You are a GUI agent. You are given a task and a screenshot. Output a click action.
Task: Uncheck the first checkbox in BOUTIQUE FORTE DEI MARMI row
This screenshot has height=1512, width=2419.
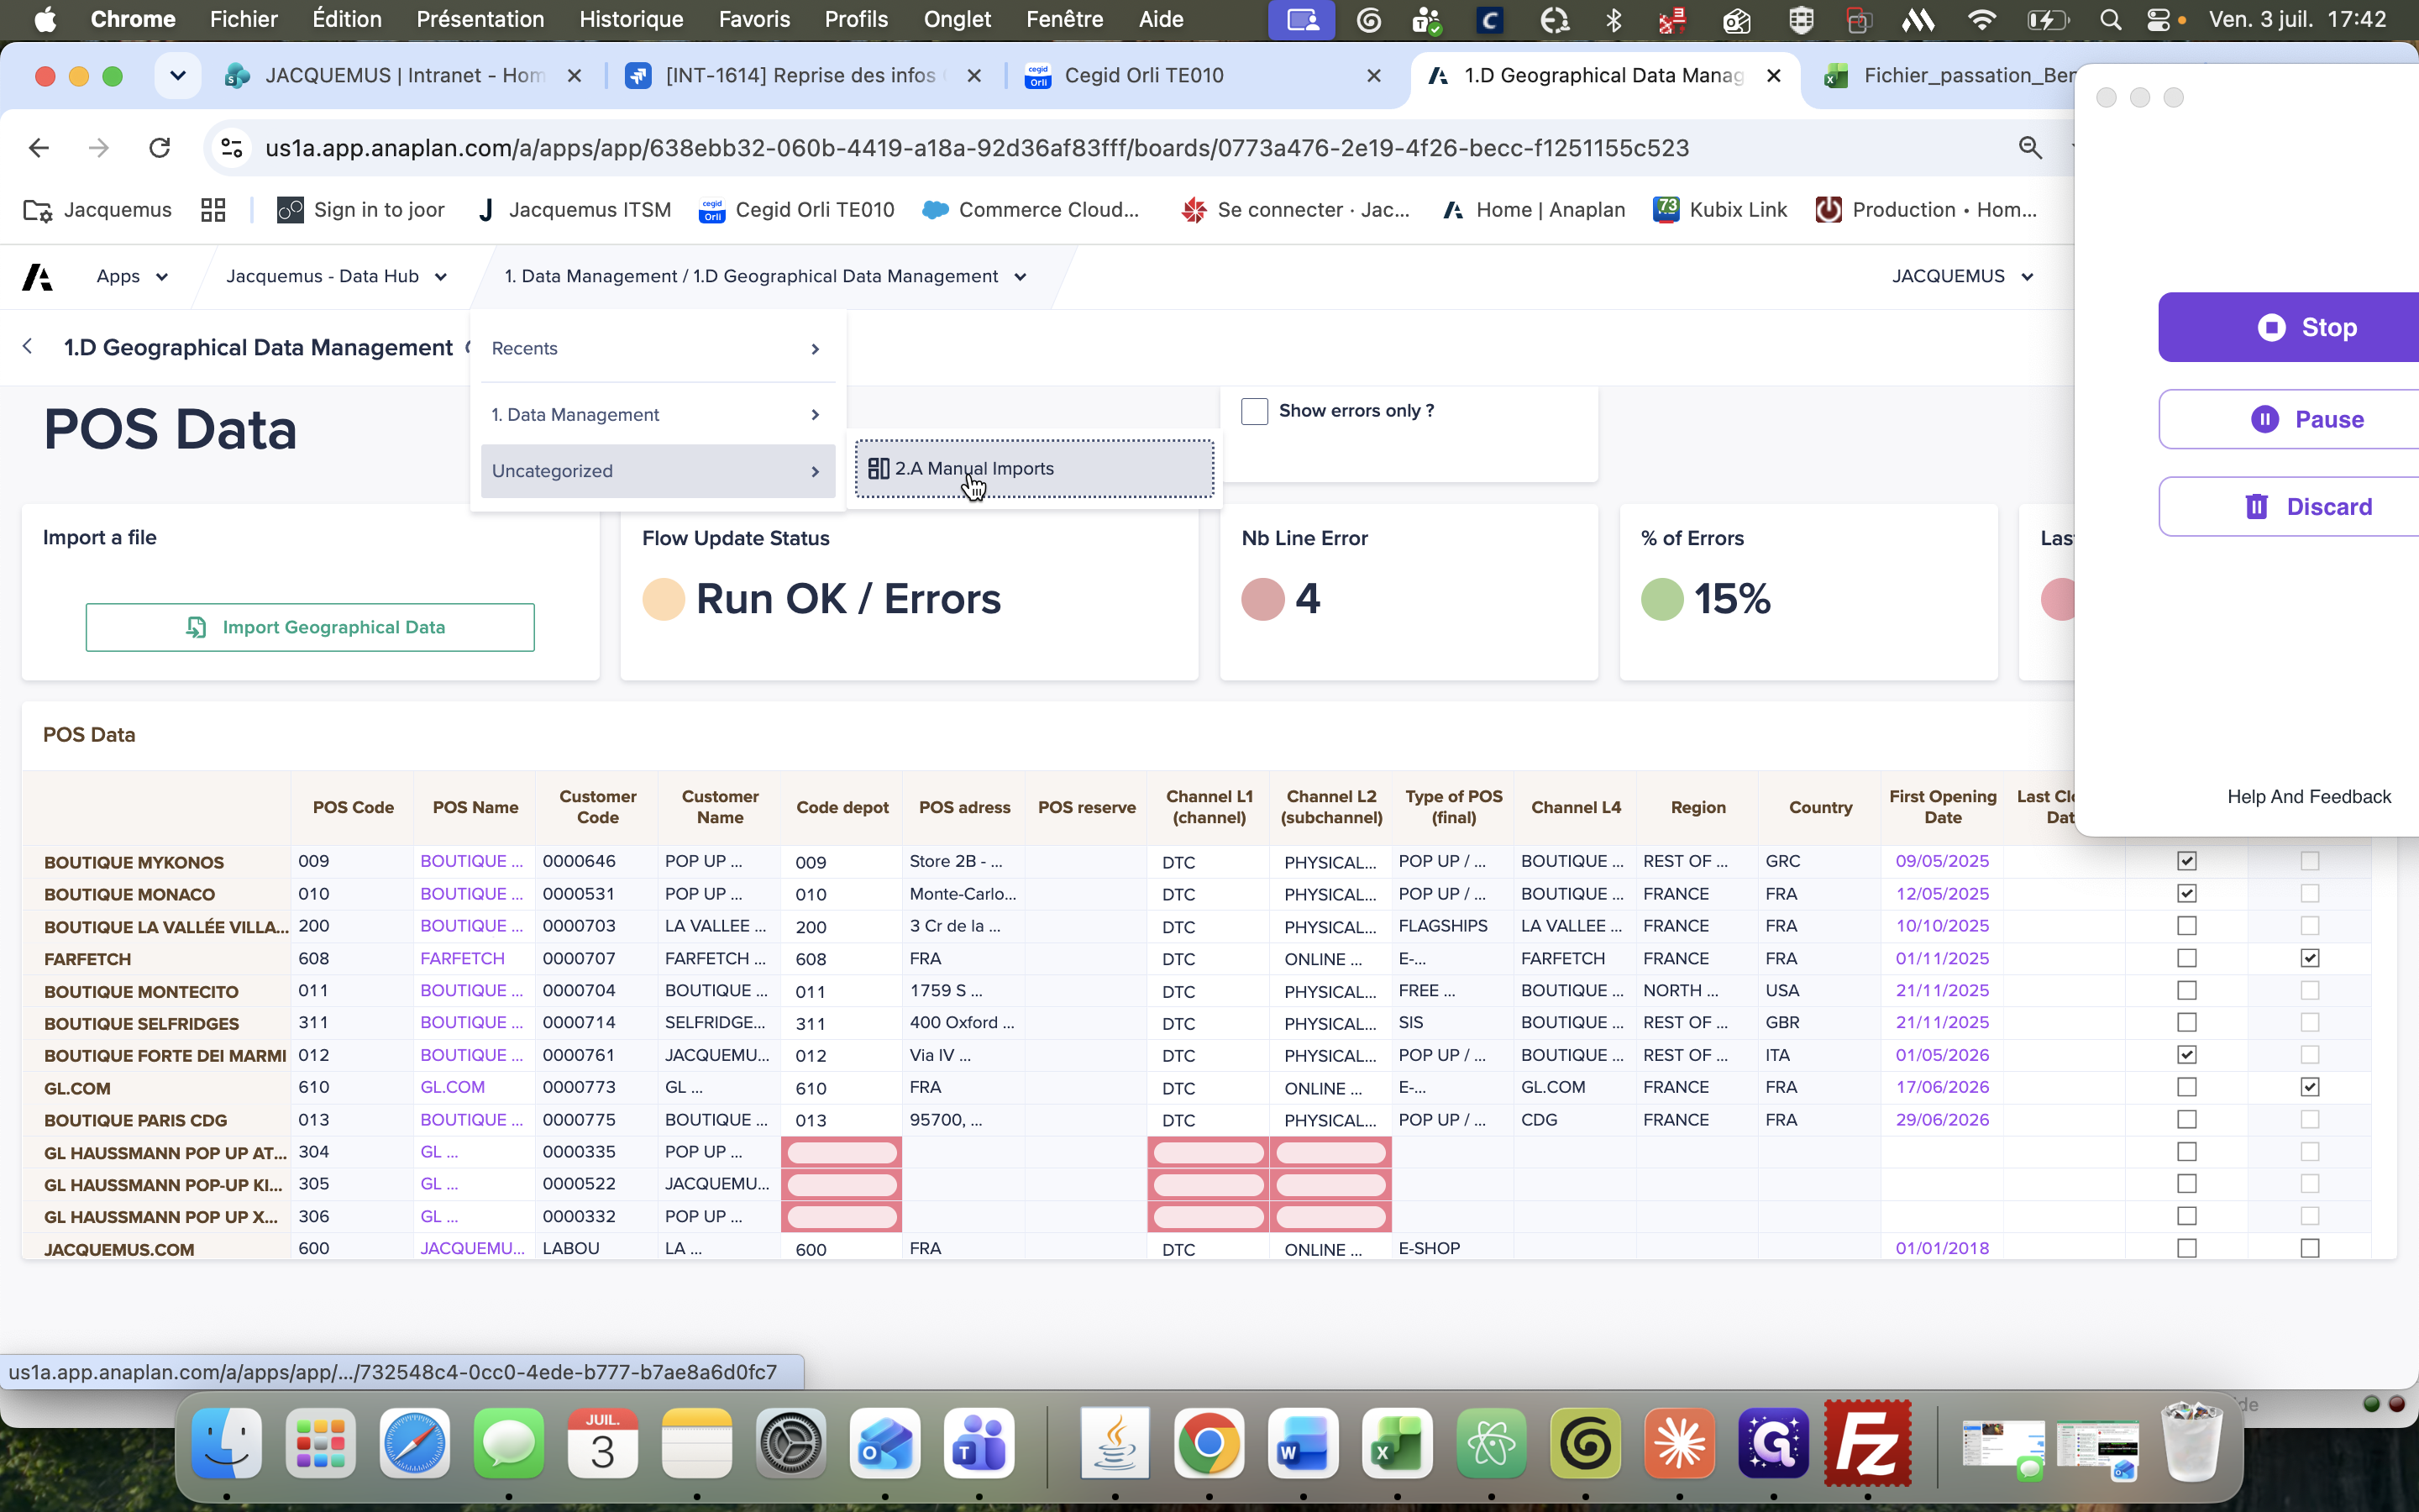[x=2186, y=1055]
